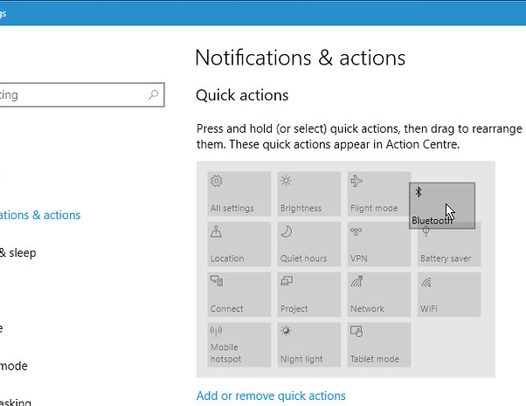
Task: Click the search magnifier icon
Action: point(153,95)
